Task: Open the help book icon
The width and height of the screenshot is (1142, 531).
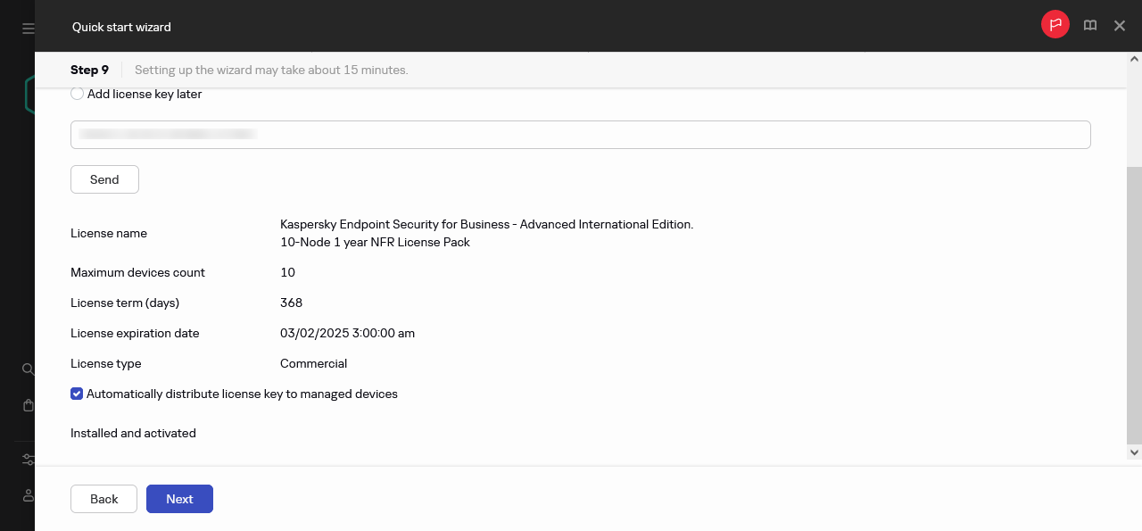Action: coord(1090,26)
